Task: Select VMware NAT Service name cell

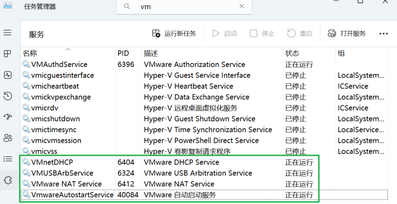Action: [66, 184]
